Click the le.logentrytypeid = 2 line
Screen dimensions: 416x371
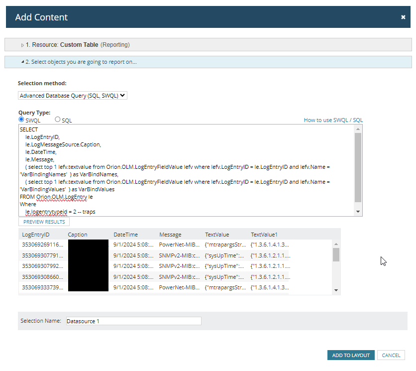point(60,212)
